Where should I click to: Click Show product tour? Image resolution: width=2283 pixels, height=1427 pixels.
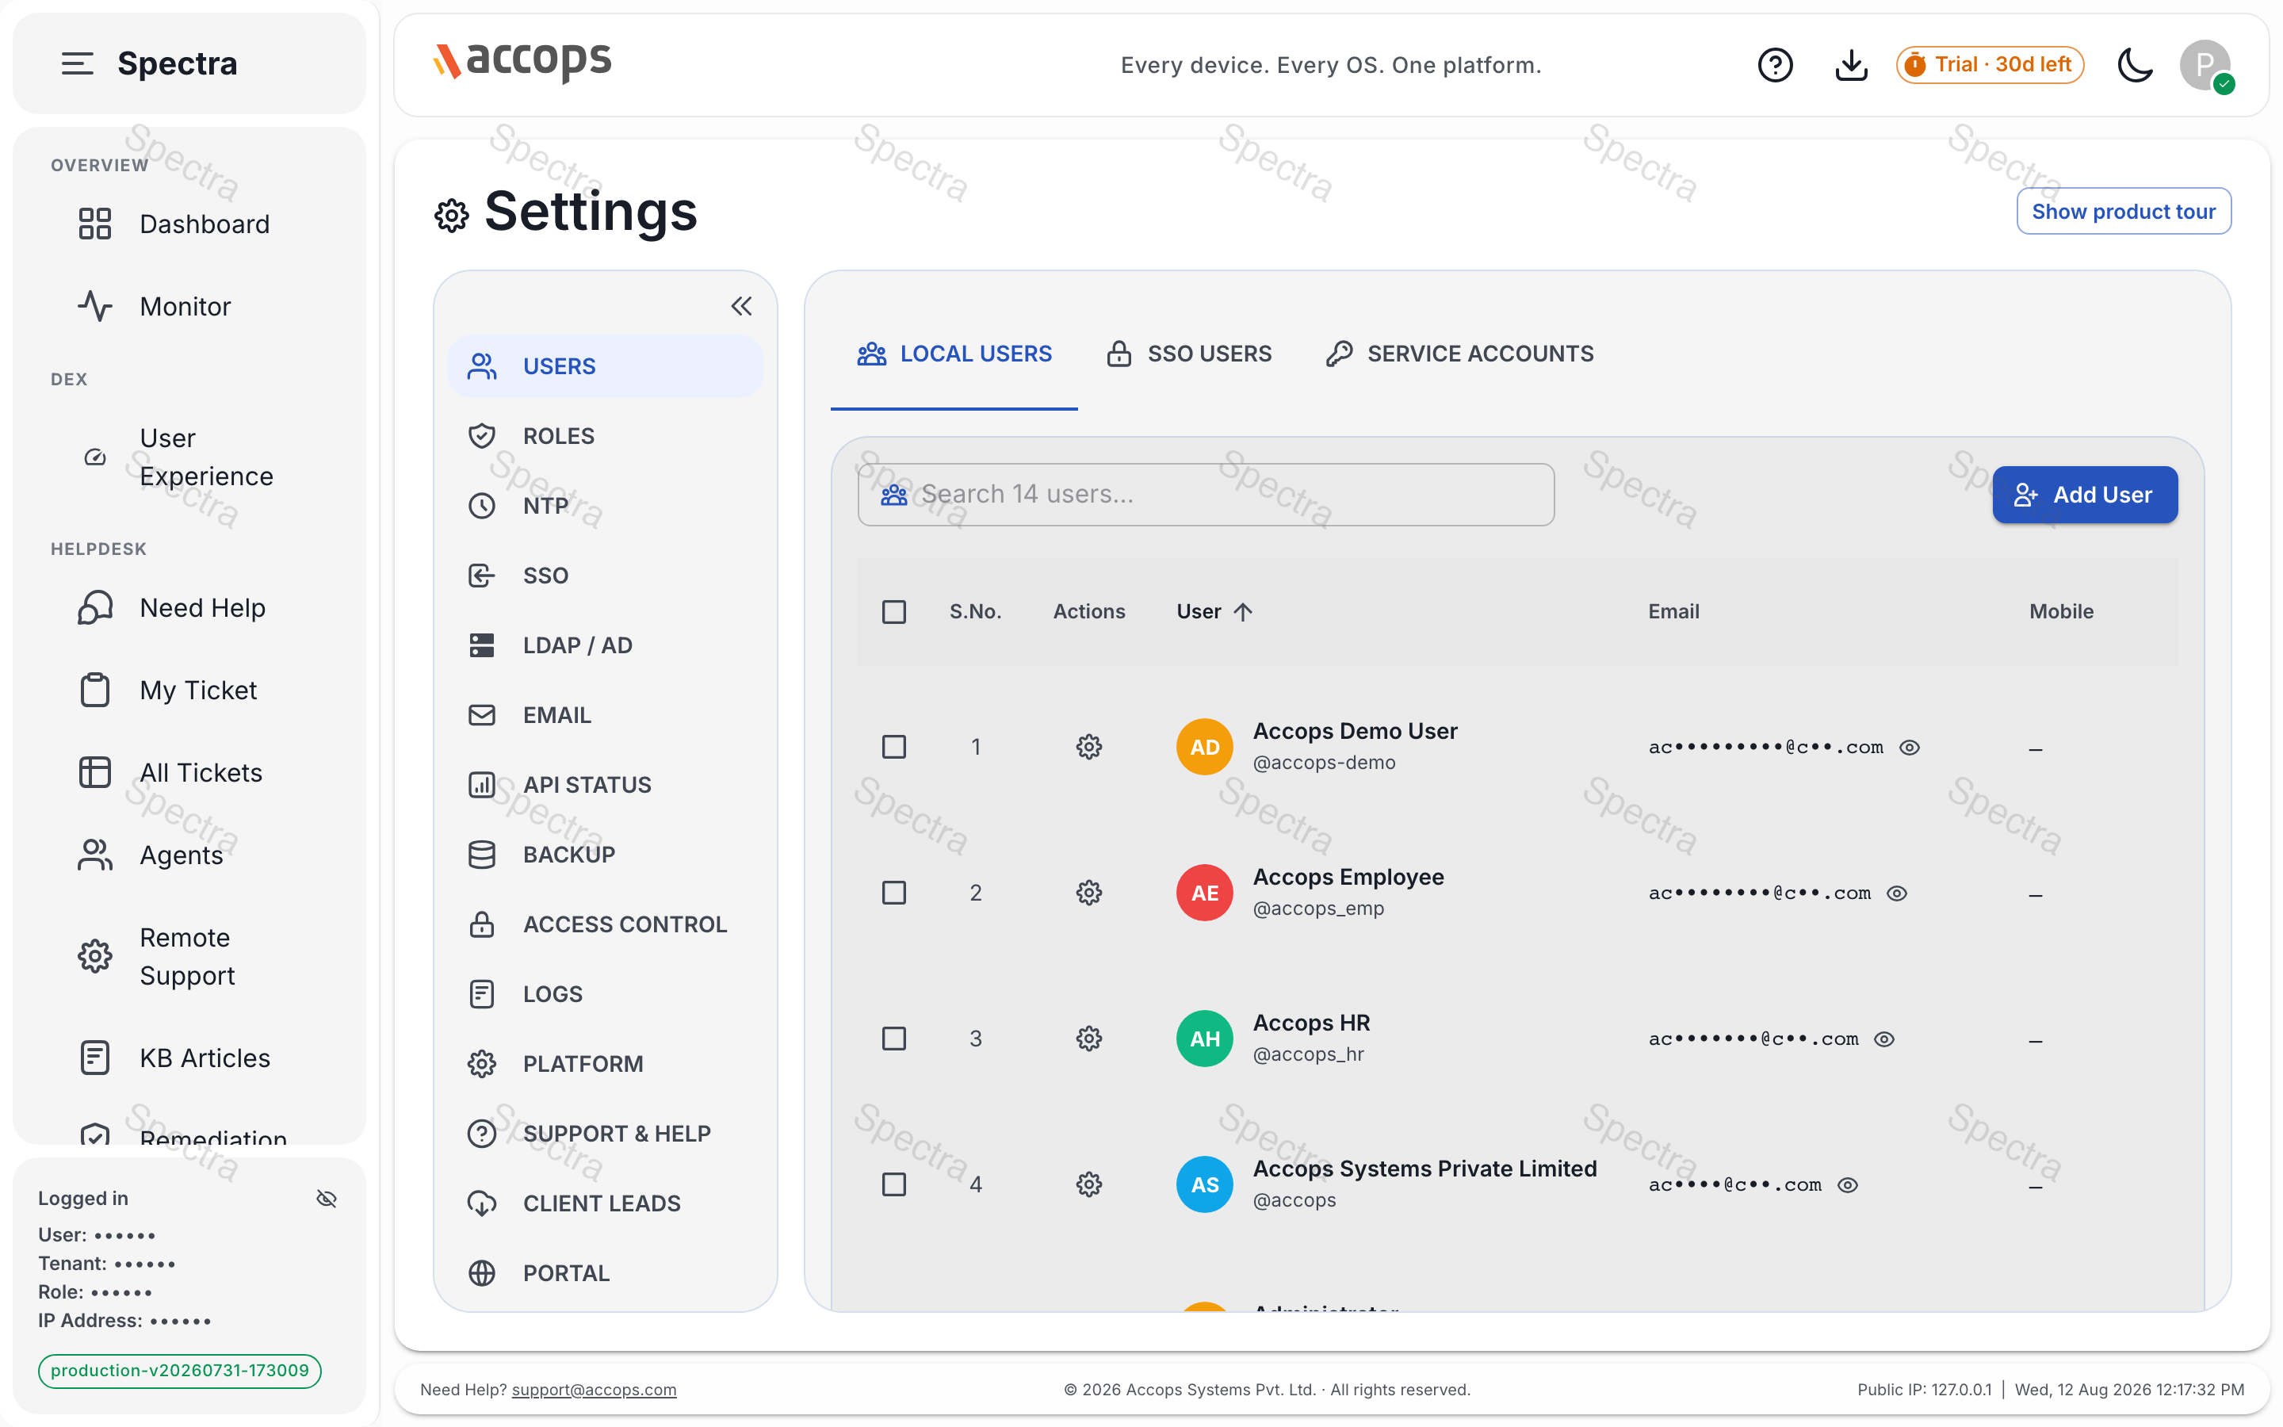(2123, 212)
